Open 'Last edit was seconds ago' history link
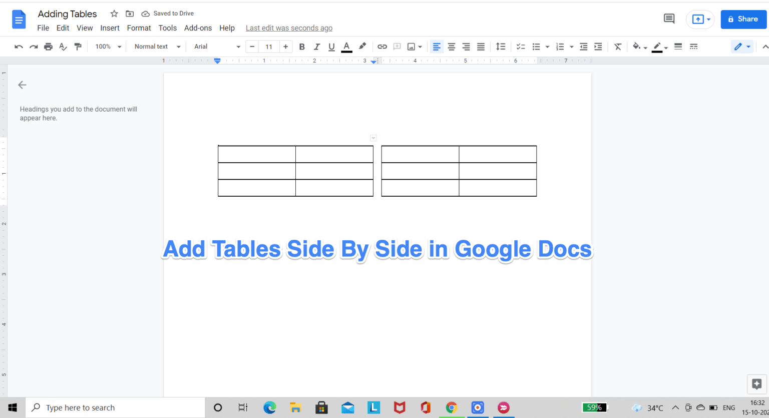The image size is (769, 418). [289, 28]
